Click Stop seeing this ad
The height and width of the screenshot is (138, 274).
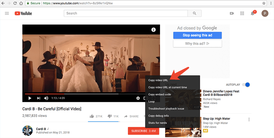click(x=197, y=35)
